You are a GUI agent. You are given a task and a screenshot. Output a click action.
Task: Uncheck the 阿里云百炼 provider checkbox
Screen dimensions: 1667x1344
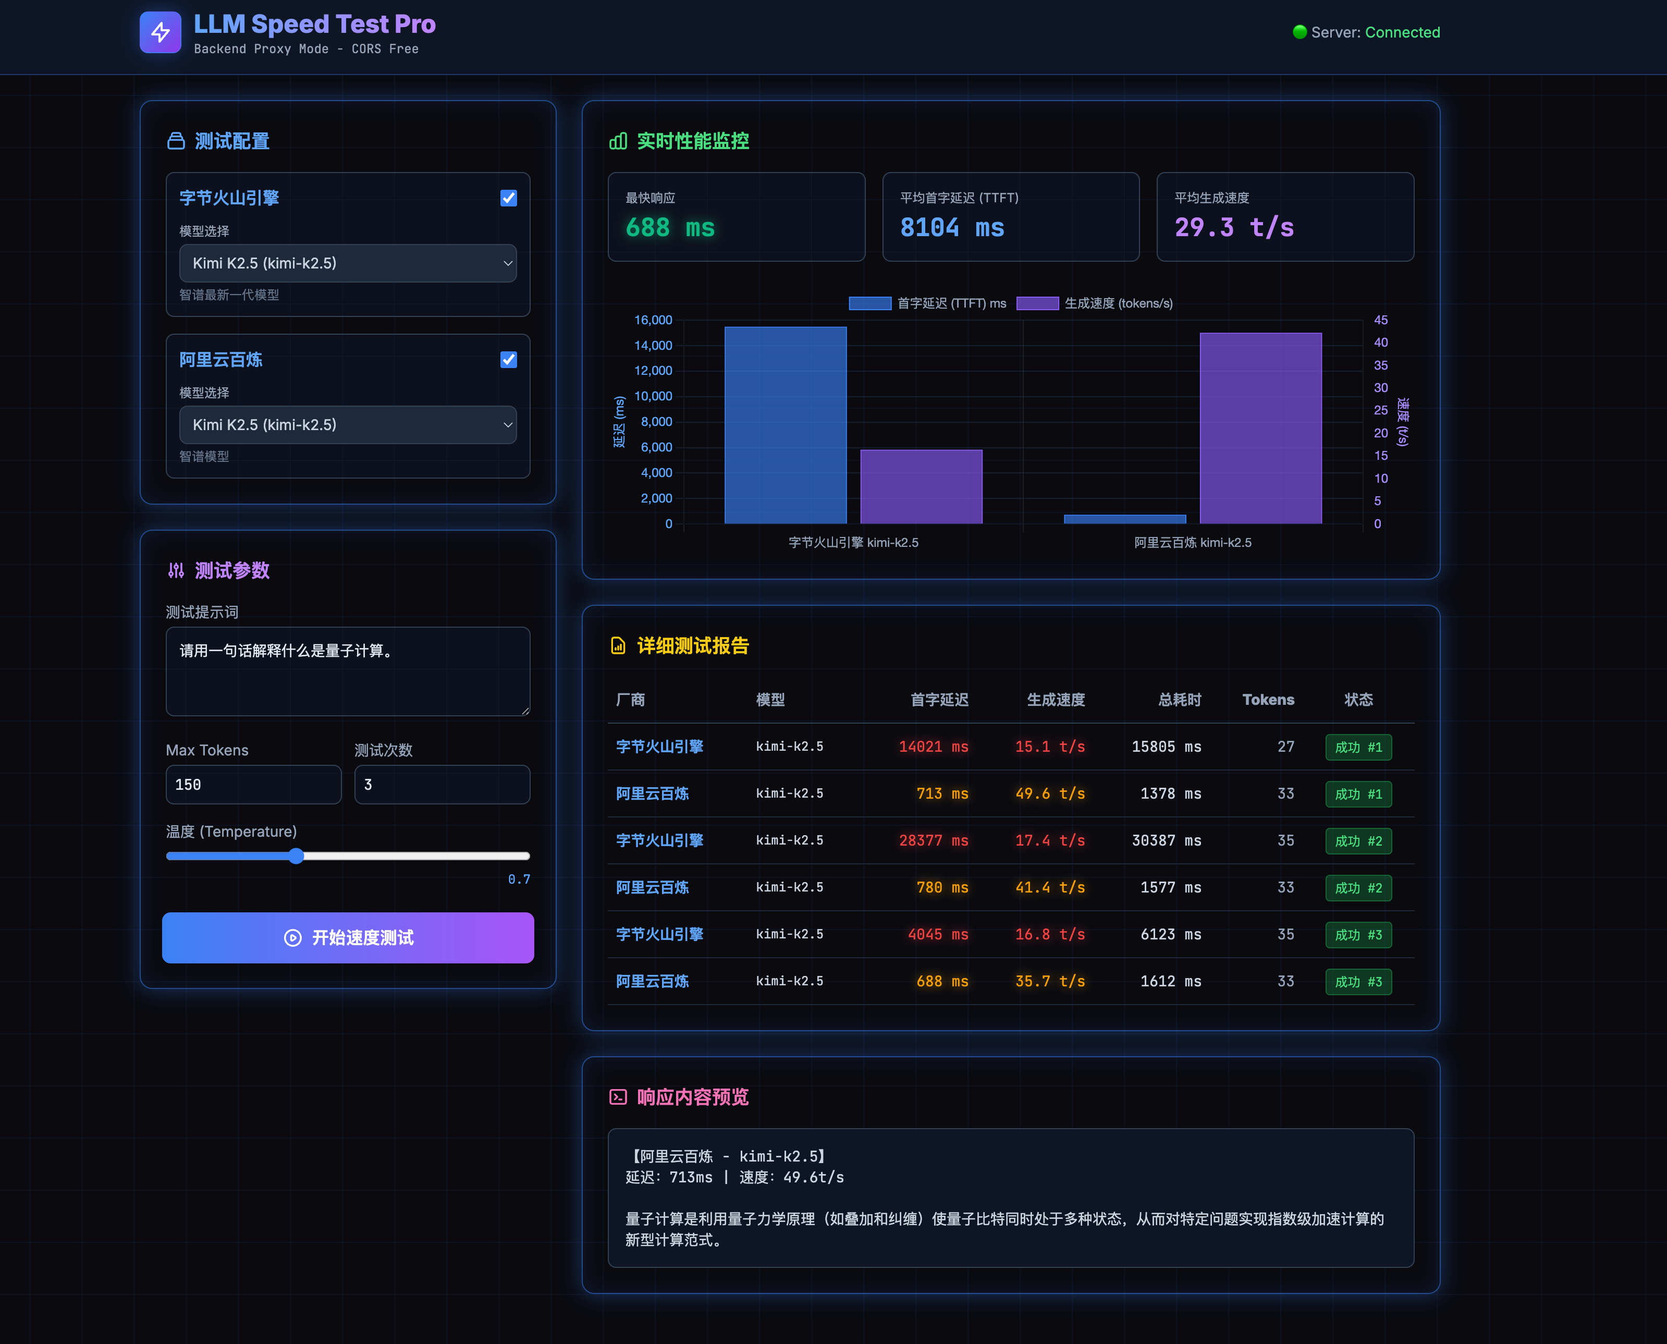[x=508, y=360]
